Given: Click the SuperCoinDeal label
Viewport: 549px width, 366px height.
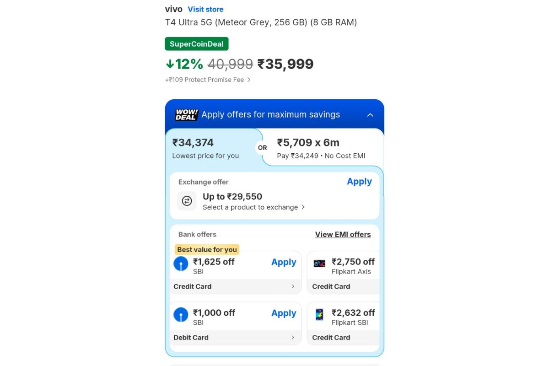Looking at the screenshot, I should click(196, 43).
